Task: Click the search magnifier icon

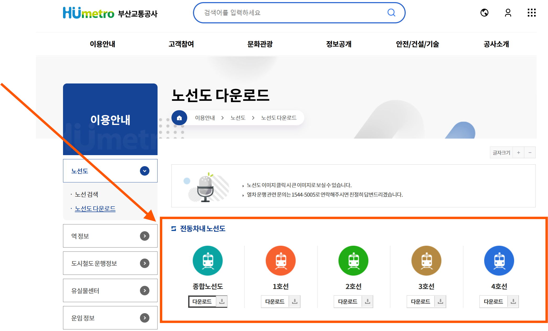Action: 391,13
